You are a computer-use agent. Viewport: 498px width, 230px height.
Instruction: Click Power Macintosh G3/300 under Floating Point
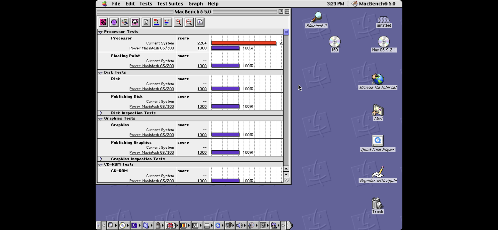point(152,66)
